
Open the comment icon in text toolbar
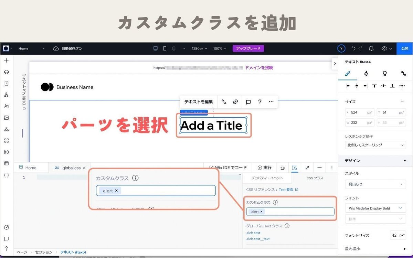click(x=248, y=102)
